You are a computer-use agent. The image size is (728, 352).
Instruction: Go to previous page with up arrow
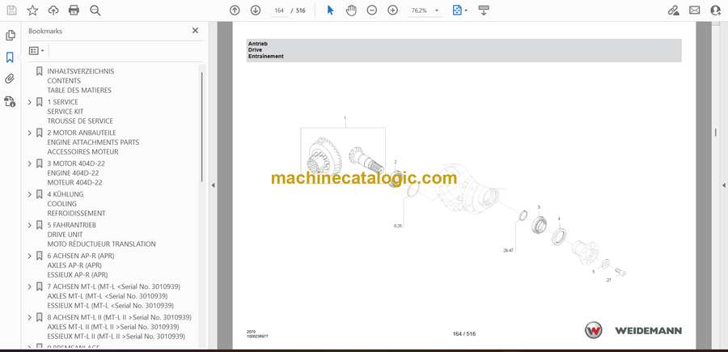[x=235, y=11]
